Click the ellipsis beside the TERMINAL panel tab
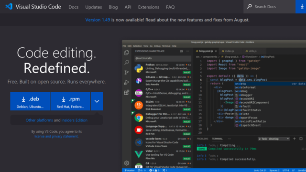Viewport: 306px width, 172px height. [229, 139]
